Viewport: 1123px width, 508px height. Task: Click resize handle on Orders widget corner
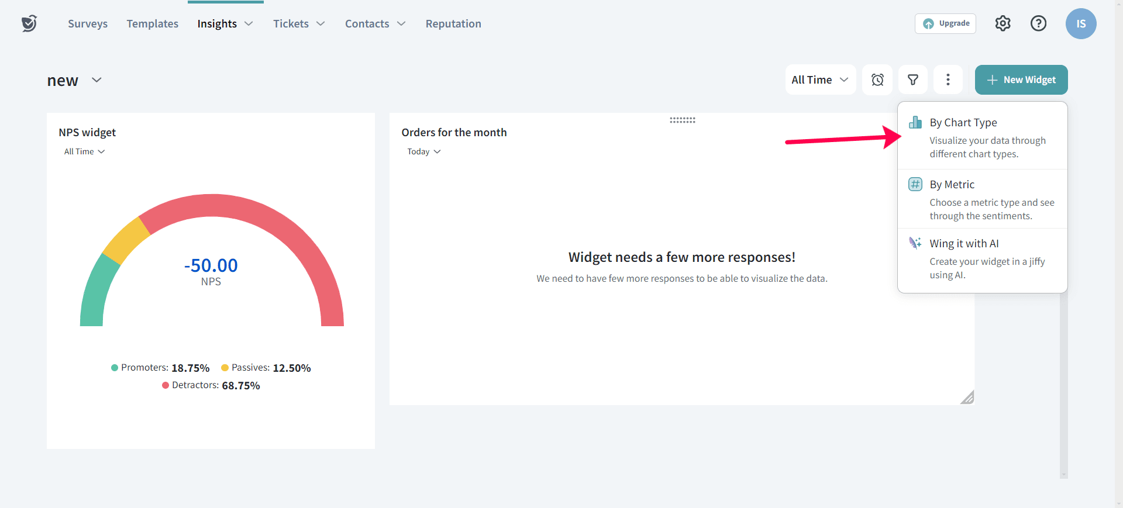(967, 398)
